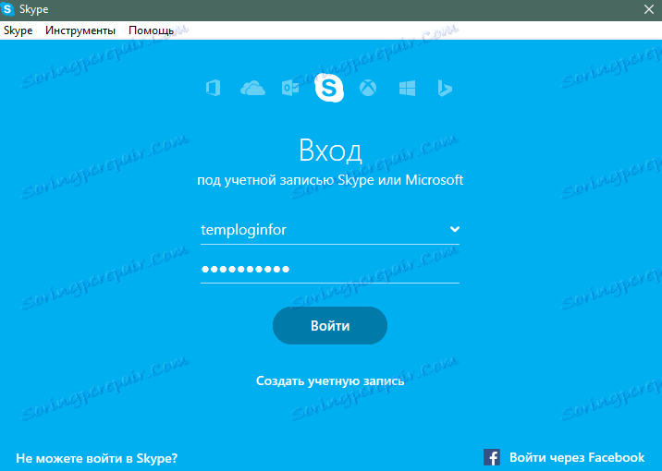Open the Помощь menu
Viewport: 662px width, 471px height.
(151, 30)
